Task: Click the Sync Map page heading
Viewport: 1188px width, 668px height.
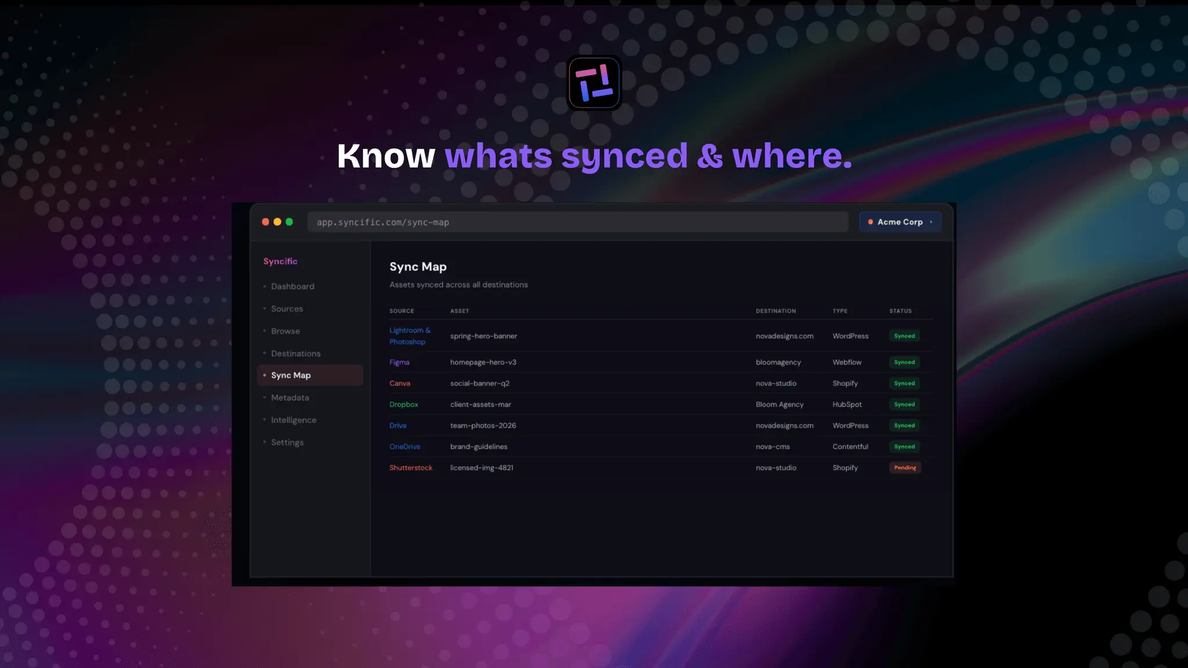Action: click(418, 267)
